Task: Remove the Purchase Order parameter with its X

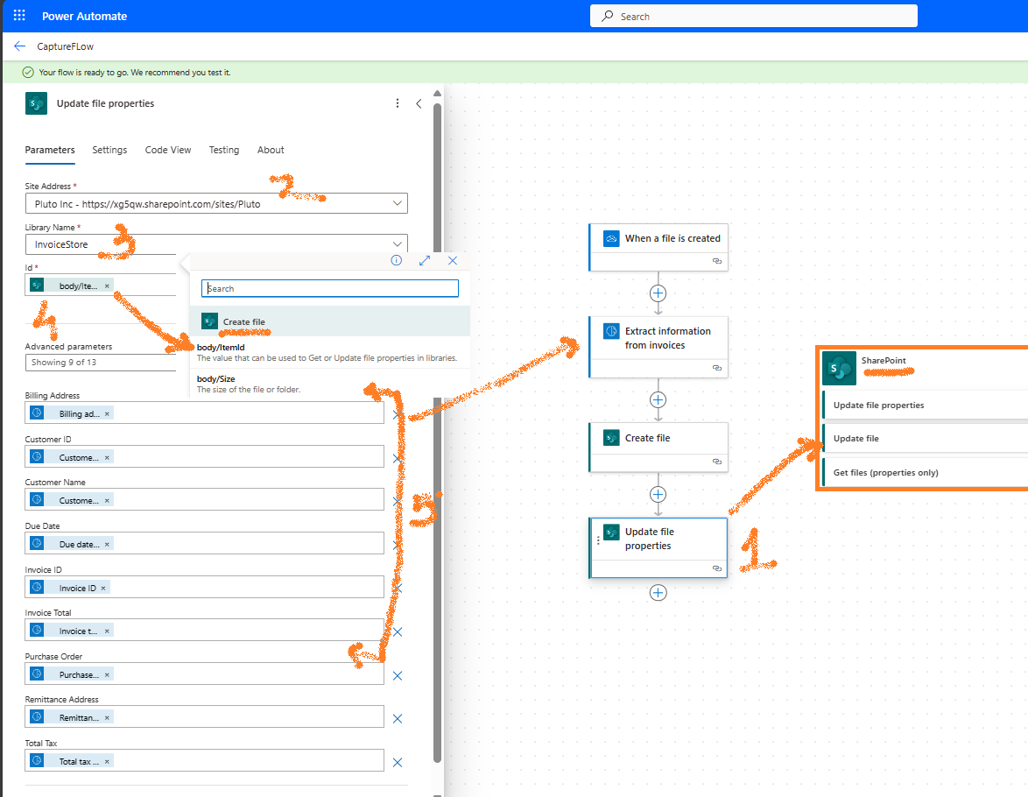Action: tap(398, 675)
